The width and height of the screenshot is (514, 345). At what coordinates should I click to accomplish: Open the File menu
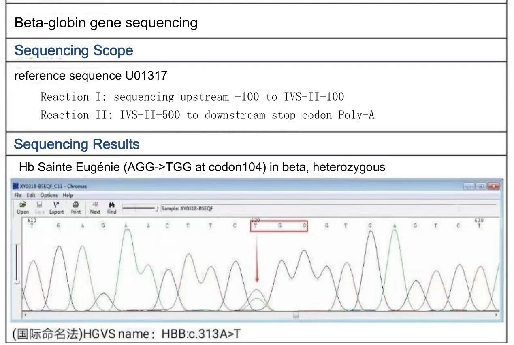point(18,195)
